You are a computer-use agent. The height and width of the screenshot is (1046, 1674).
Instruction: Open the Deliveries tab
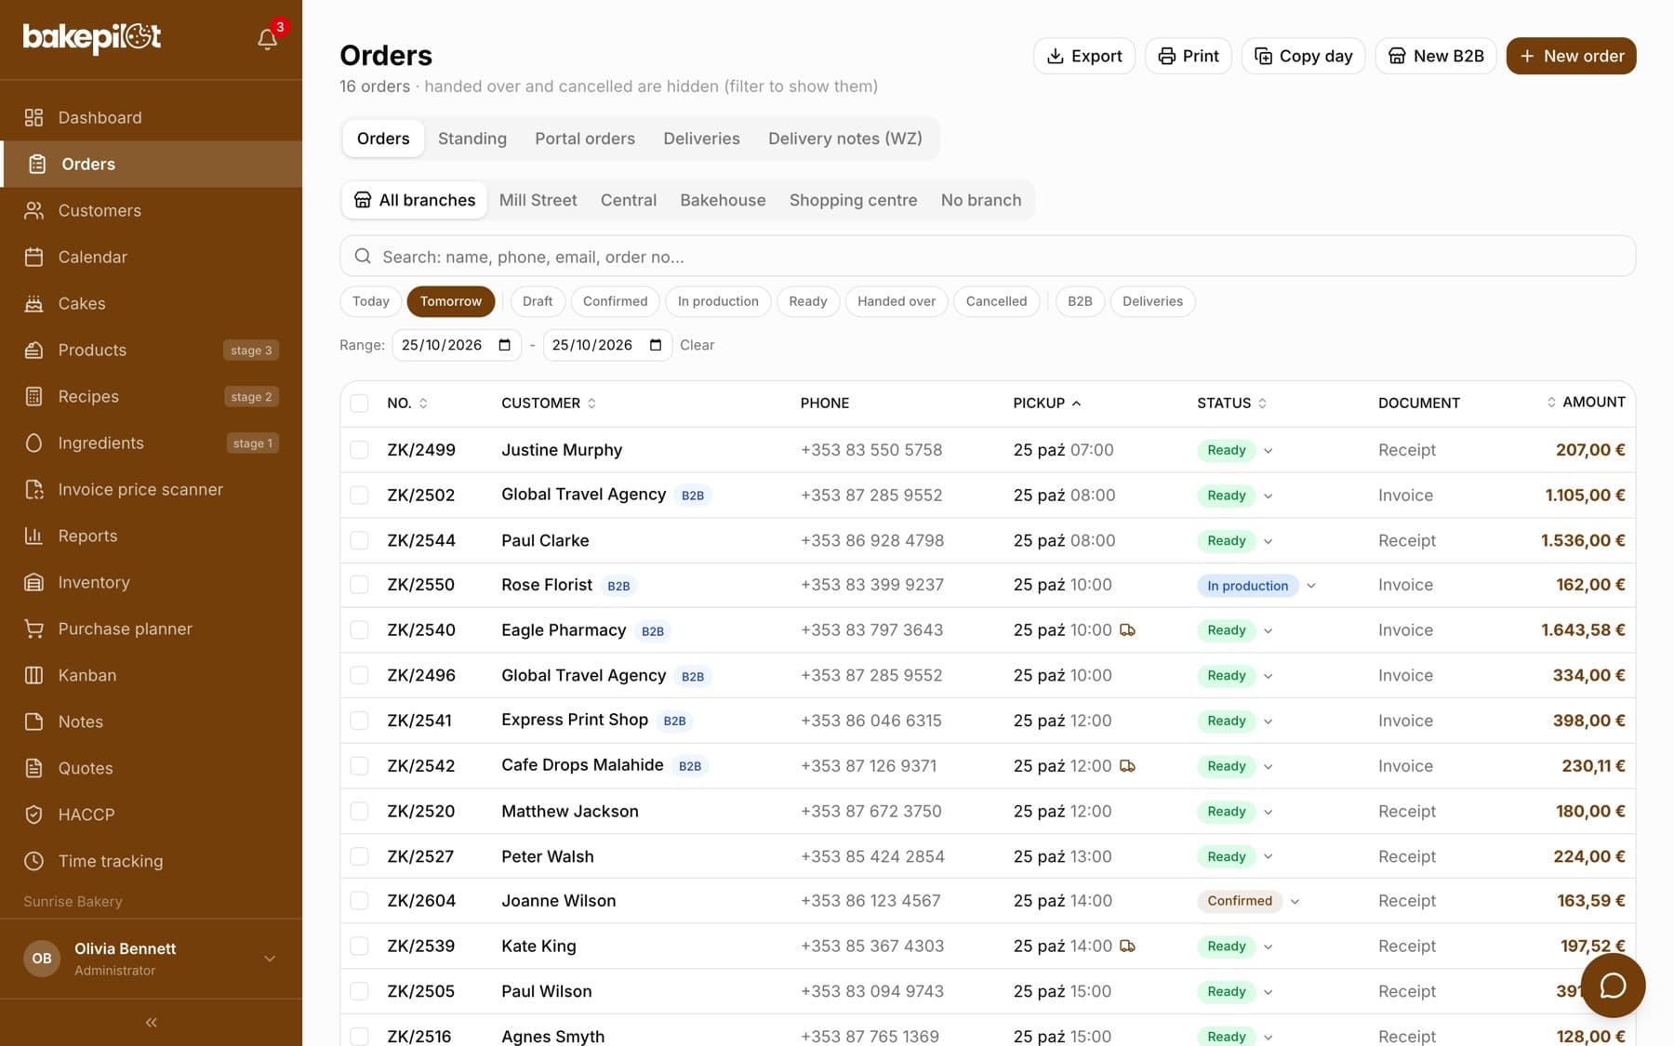(x=701, y=139)
